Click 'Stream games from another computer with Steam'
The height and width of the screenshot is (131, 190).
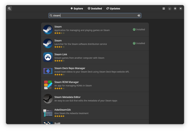coord(79,58)
